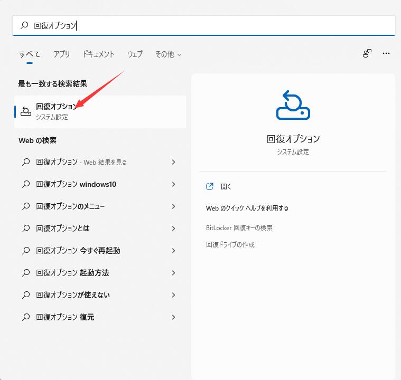This screenshot has height=380, width=401.
Task: Expand the その他 dropdown
Action: (x=169, y=54)
